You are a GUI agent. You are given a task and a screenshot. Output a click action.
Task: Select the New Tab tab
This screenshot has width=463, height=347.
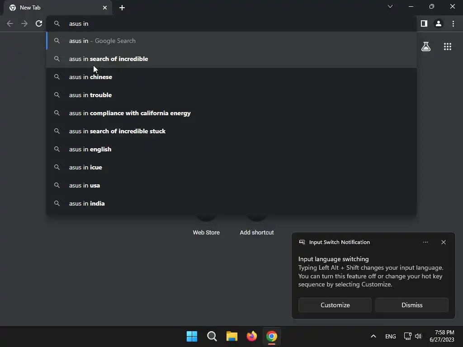[57, 8]
